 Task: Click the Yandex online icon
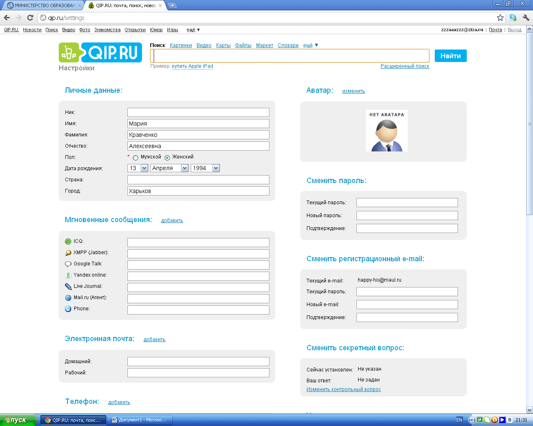pyautogui.click(x=68, y=275)
